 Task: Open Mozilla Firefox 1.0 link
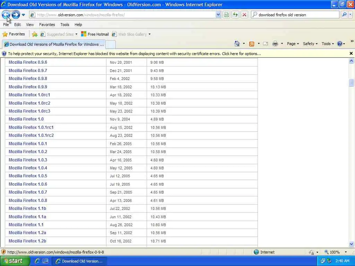click(x=26, y=119)
